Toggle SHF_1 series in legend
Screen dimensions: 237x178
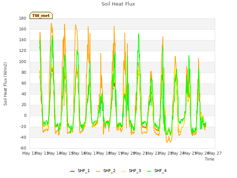pyautogui.click(x=80, y=171)
